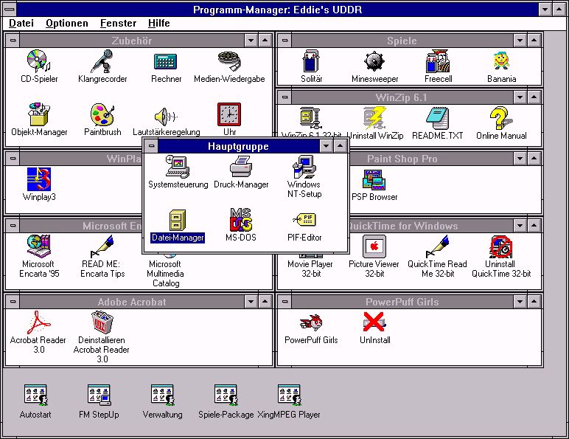The image size is (569, 439).
Task: Open Hauptgruppe window control menu box
Action: pos(150,146)
